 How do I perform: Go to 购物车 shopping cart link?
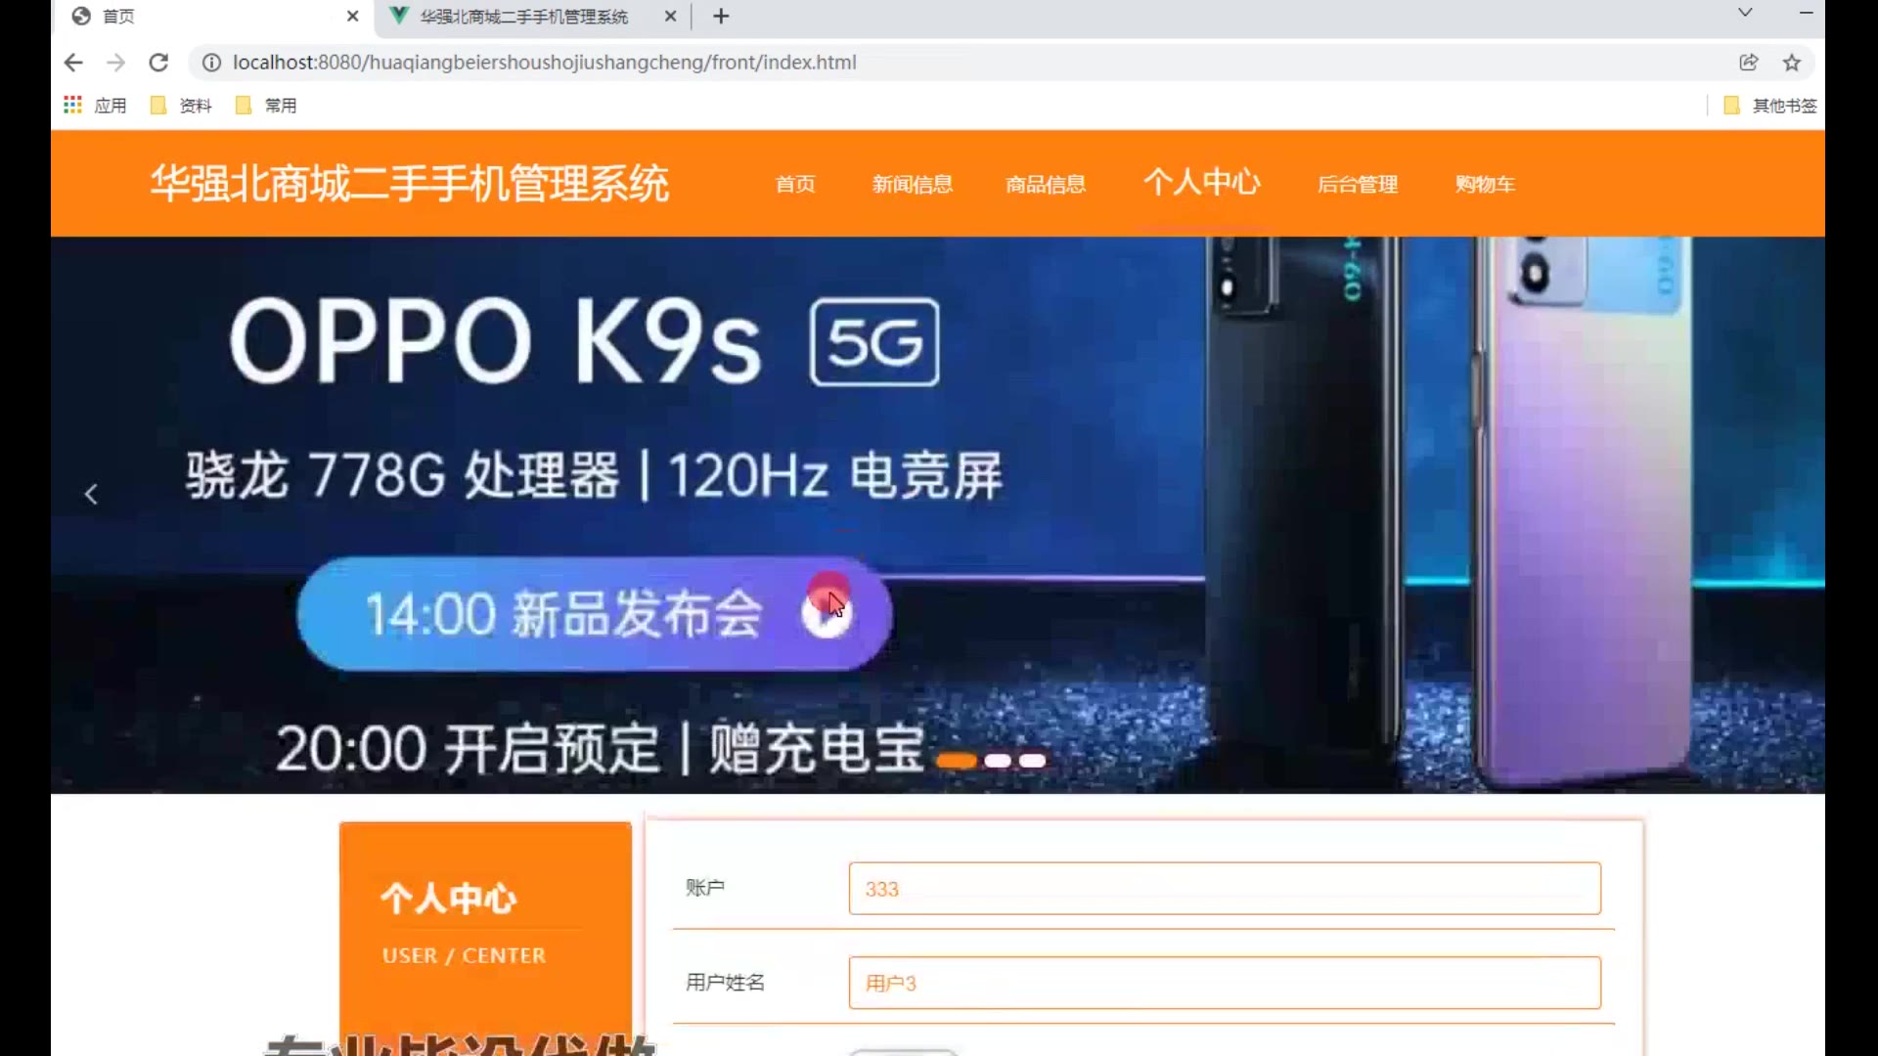1485,184
